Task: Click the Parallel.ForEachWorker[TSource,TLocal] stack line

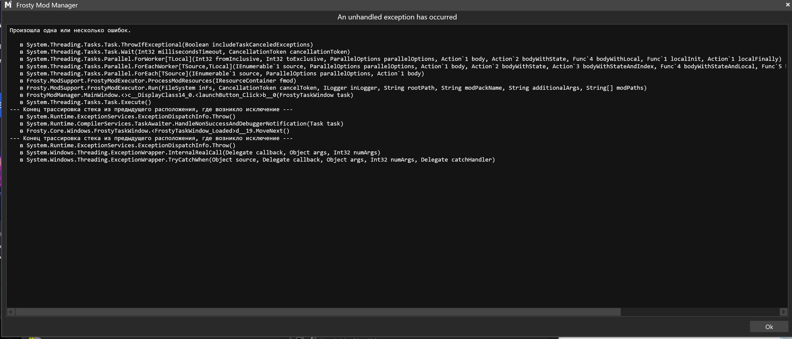Action: pyautogui.click(x=403, y=66)
